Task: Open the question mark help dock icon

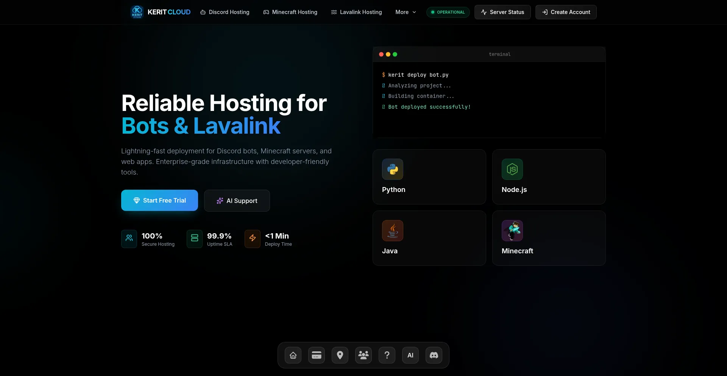Action: (387, 355)
